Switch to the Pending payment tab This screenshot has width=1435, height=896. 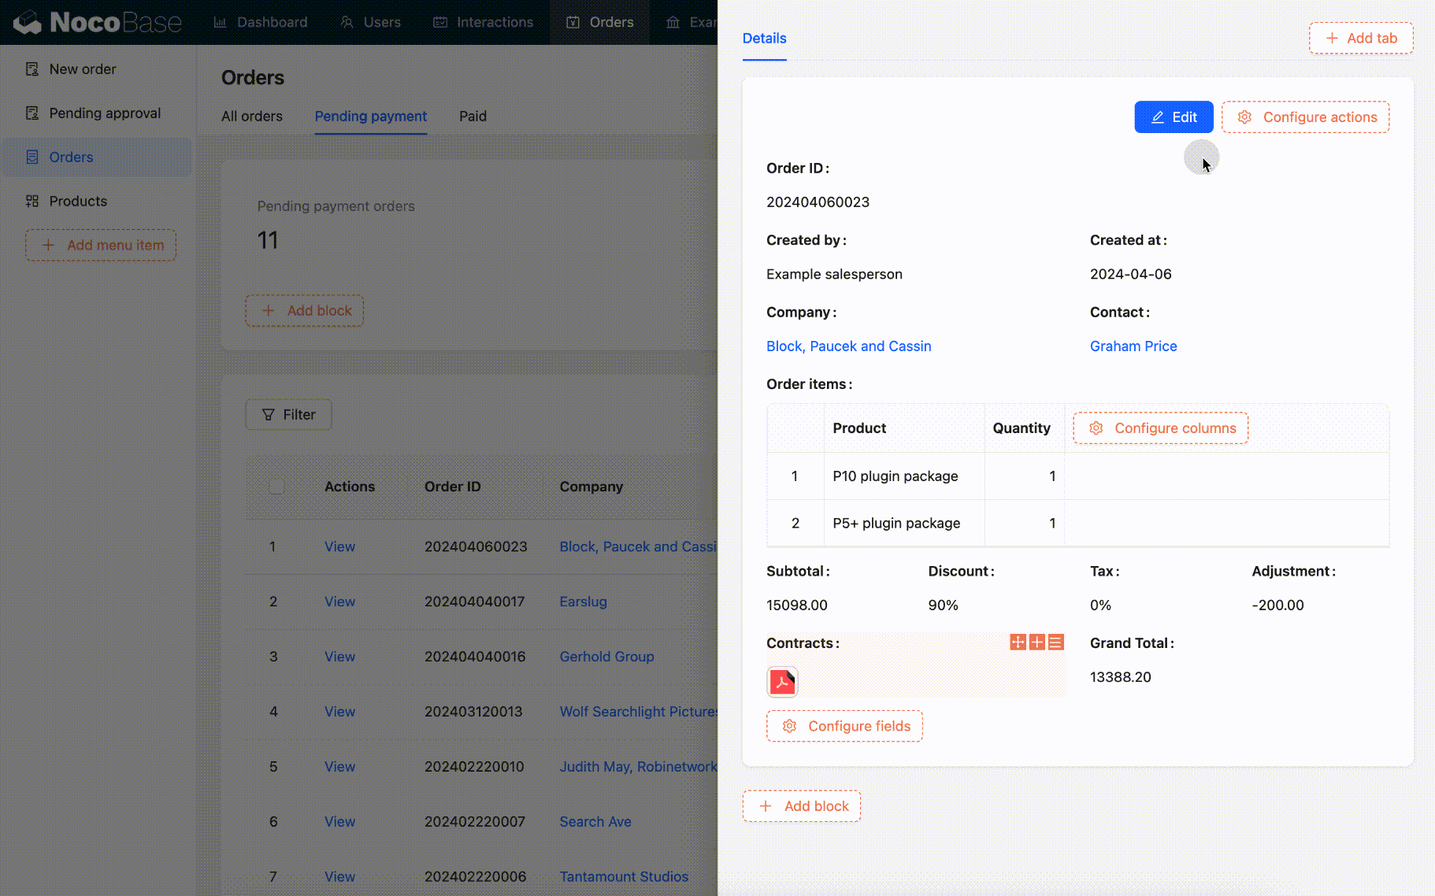click(371, 117)
